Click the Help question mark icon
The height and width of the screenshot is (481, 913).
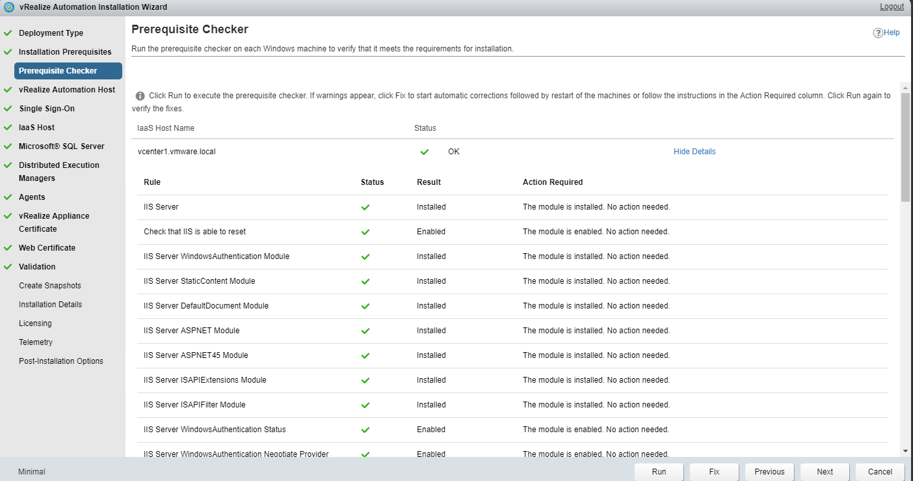coord(878,33)
